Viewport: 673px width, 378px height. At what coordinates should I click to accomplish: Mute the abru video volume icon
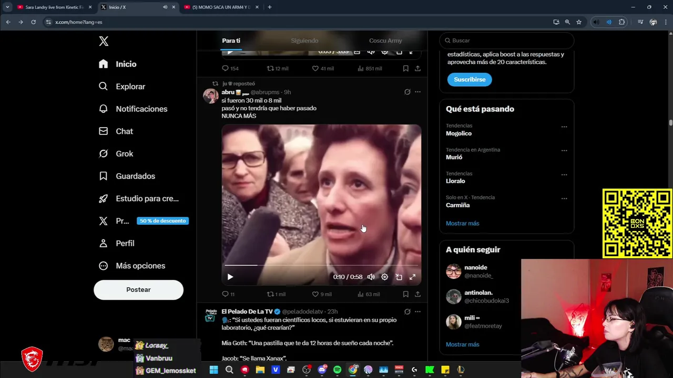[x=371, y=277]
